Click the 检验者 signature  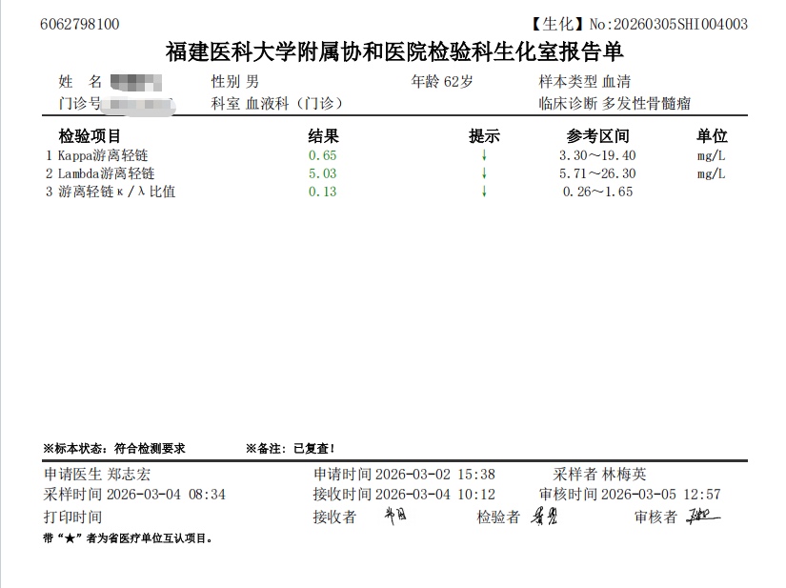click(544, 516)
